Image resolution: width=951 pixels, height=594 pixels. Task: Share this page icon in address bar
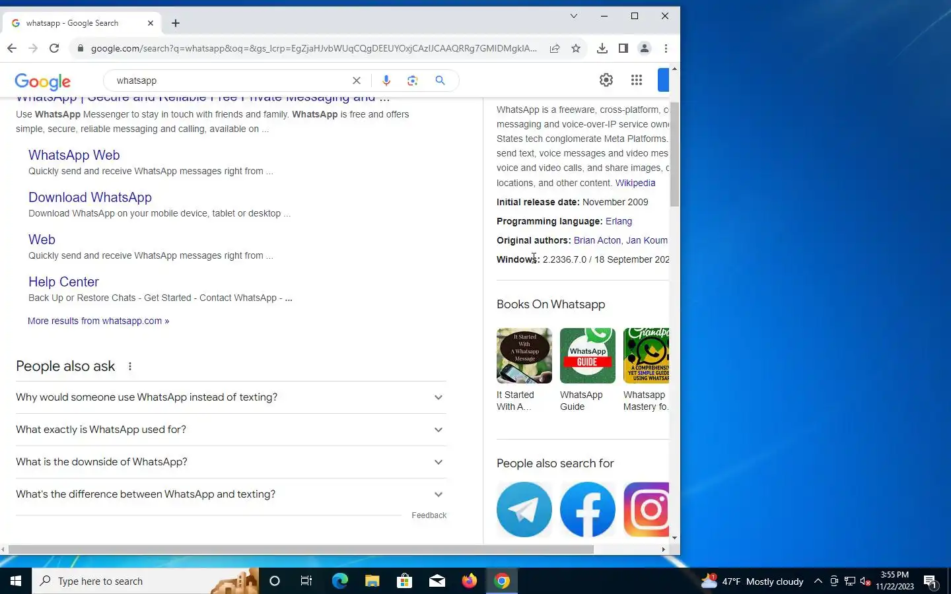[x=555, y=48]
